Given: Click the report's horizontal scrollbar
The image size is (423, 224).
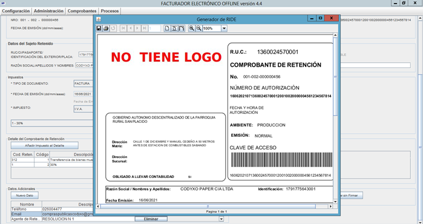Looking at the screenshot, I should [208, 206].
